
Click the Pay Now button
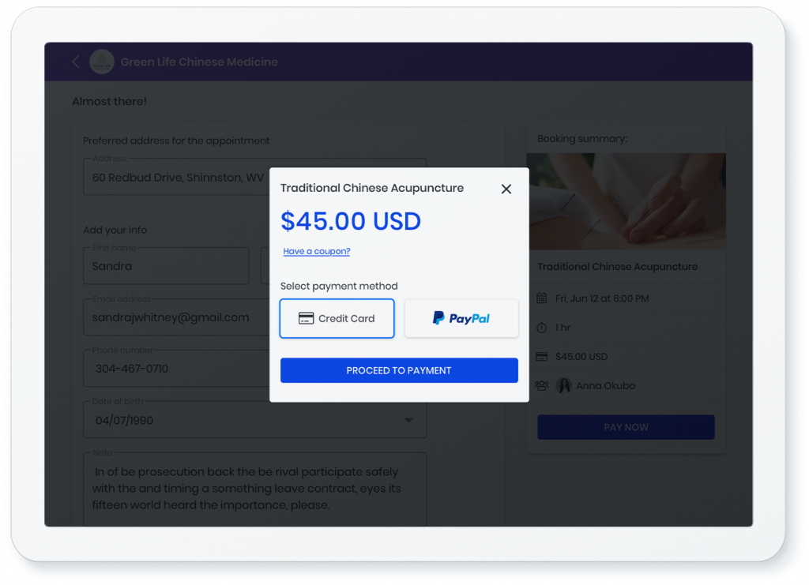pos(626,427)
